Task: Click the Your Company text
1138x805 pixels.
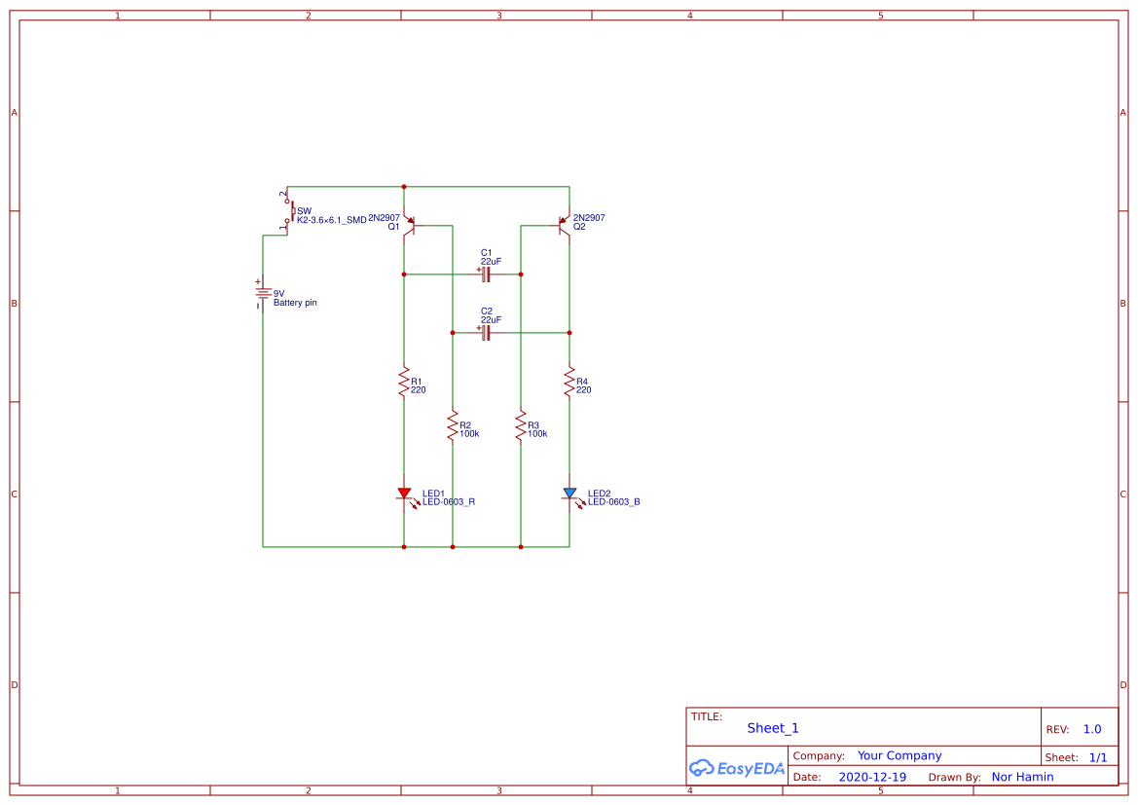Action: point(899,755)
